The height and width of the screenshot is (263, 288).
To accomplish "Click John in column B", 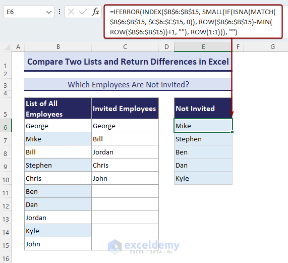I will [x=58, y=244].
